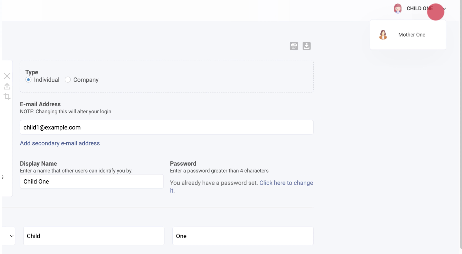
Task: Expand the chevron next to CHILD ONE
Action: click(444, 9)
